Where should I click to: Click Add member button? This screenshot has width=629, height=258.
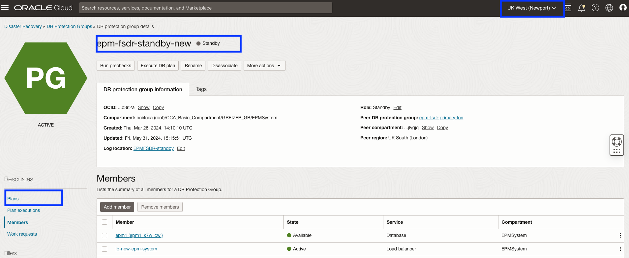coord(117,207)
